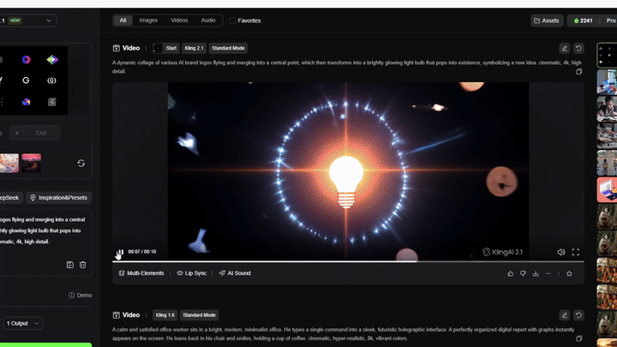Copy the first video's prompt text
Image resolution: width=617 pixels, height=347 pixels.
tap(579, 72)
